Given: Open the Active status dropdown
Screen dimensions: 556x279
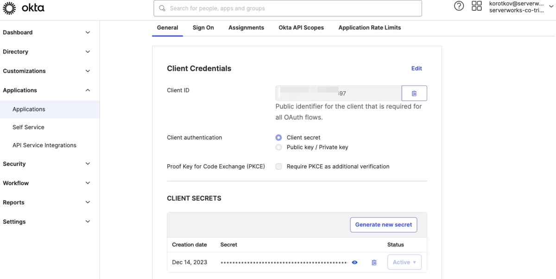Looking at the screenshot, I should point(404,262).
